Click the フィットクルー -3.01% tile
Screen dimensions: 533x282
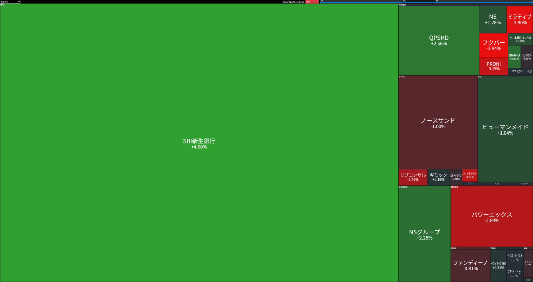470,175
